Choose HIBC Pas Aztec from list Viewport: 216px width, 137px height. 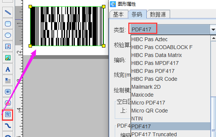[170, 39]
